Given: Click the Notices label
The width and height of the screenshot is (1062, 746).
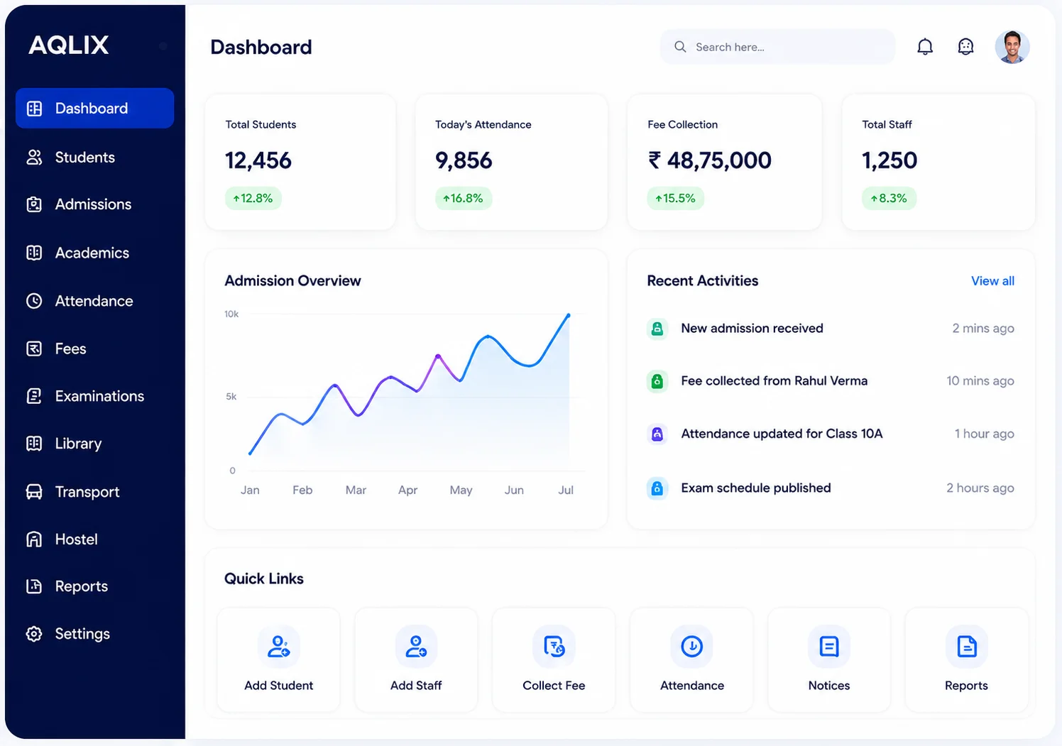Looking at the screenshot, I should [x=829, y=686].
